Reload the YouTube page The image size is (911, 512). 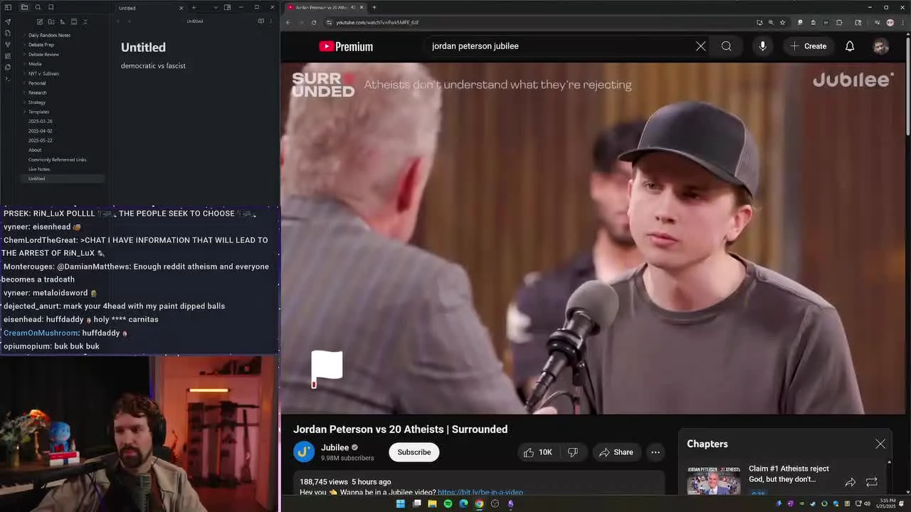click(314, 22)
